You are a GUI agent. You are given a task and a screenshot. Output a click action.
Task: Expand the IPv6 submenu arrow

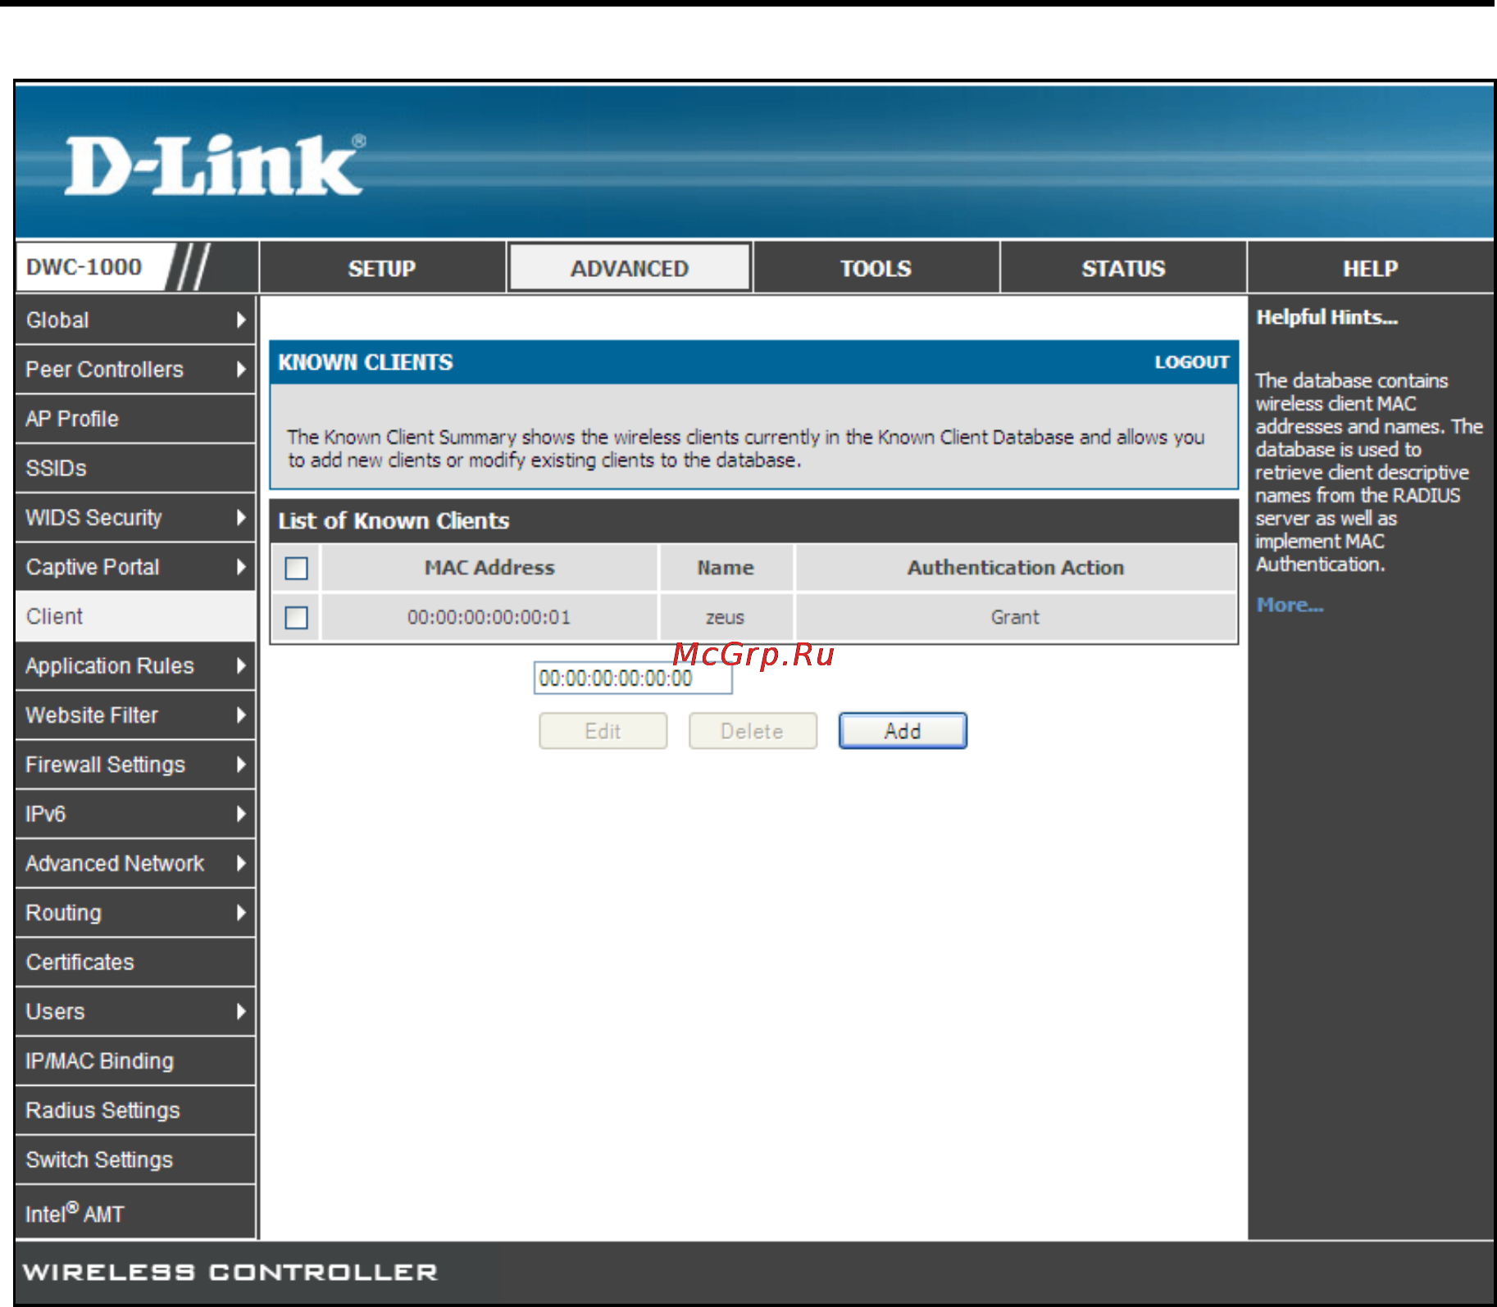(x=241, y=814)
